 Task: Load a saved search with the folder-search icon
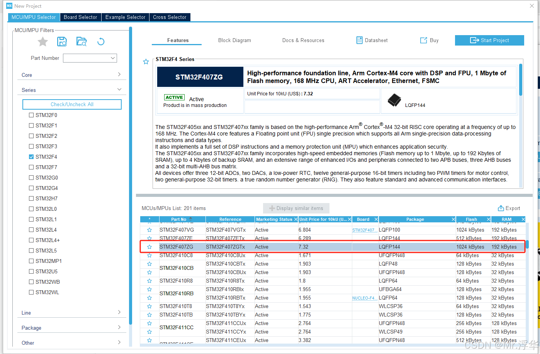pos(82,42)
